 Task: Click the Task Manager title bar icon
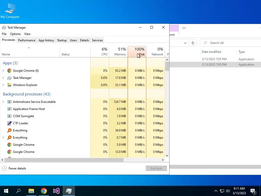(x=4, y=28)
